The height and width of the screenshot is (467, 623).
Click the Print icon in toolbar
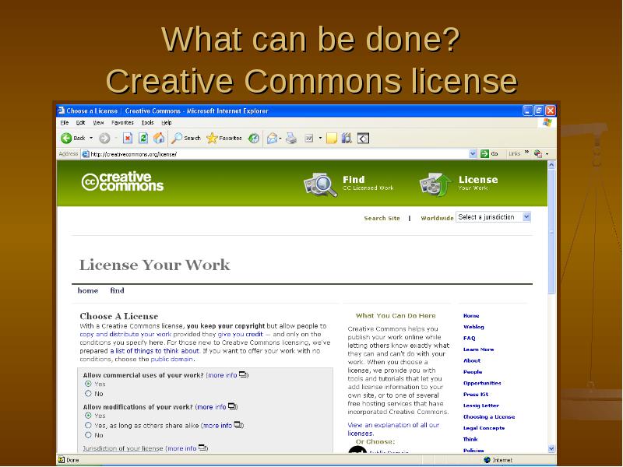291,139
